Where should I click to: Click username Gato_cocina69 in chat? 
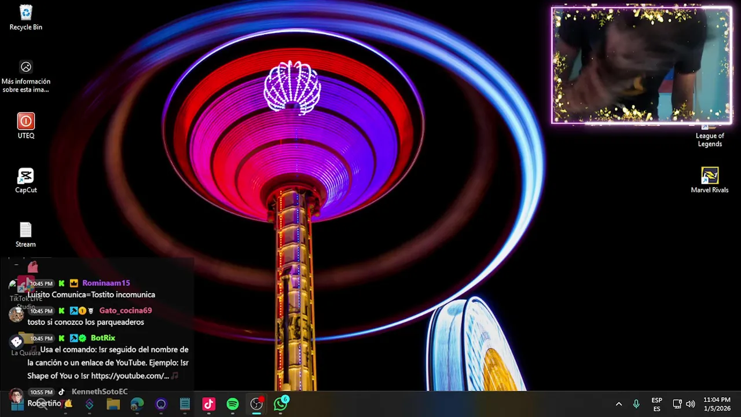pos(126,310)
